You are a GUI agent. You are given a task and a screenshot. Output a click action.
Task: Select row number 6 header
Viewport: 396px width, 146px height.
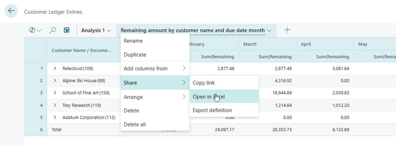click(x=36, y=130)
